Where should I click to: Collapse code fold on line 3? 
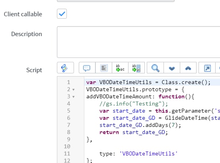coord(73,97)
